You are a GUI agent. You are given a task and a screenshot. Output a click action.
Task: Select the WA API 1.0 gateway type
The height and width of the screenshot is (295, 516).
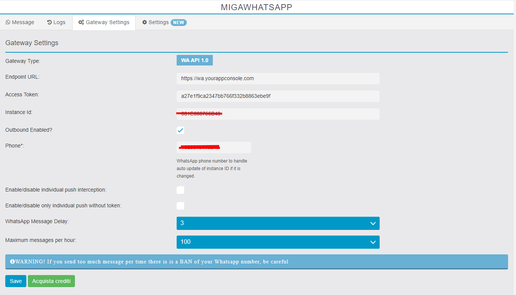(x=194, y=60)
